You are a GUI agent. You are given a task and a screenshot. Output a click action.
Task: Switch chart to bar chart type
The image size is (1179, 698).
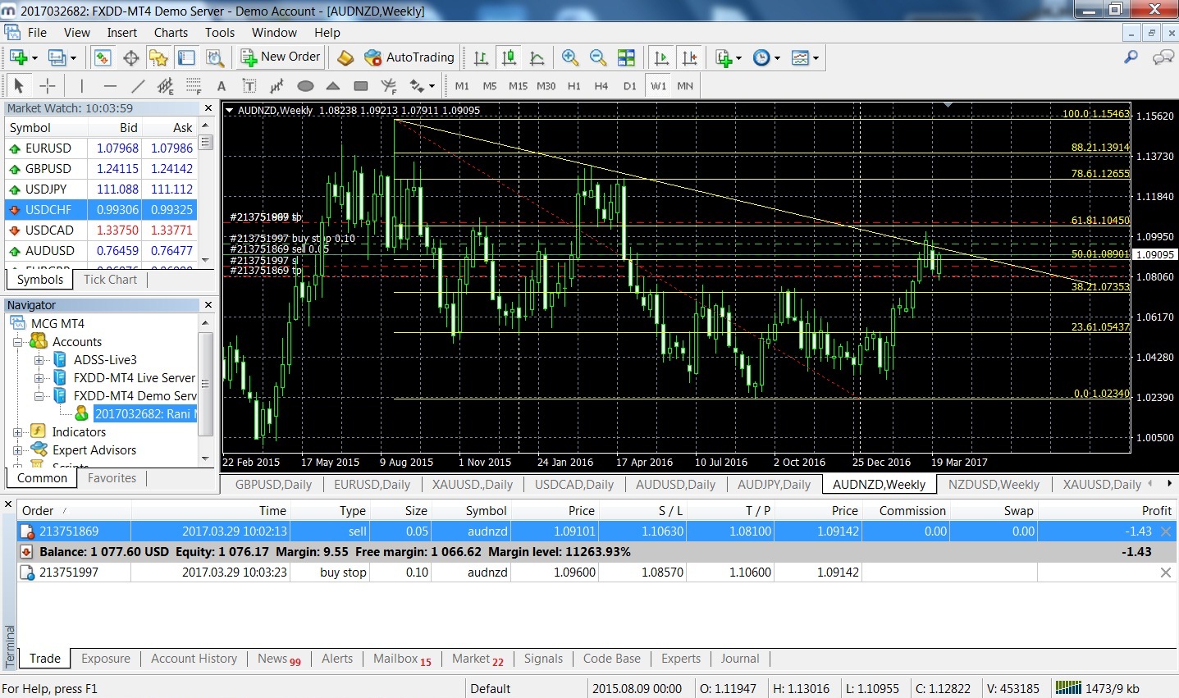482,57
